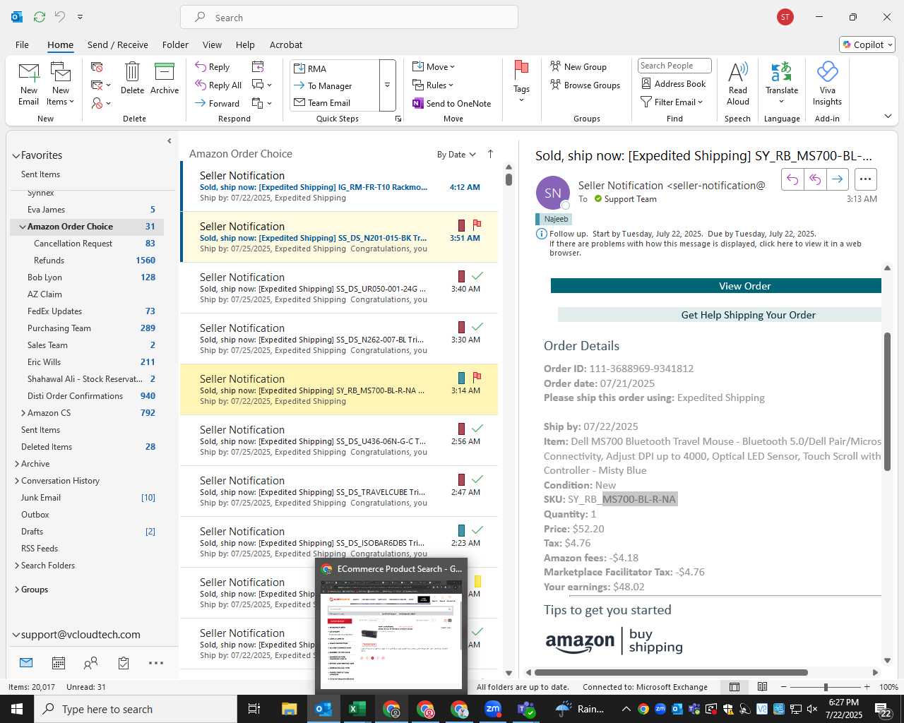This screenshot has width=904, height=723.
Task: Click the View Order button
Action: pyautogui.click(x=716, y=286)
